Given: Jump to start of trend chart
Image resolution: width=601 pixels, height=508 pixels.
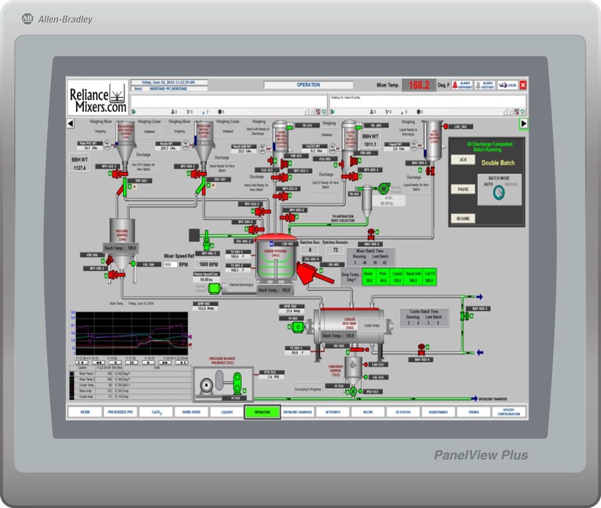Looking at the screenshot, I should coord(82,363).
